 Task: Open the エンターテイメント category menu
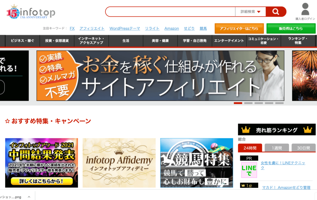point(229,41)
